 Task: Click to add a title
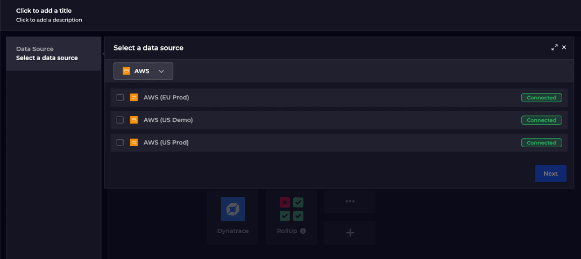44,11
